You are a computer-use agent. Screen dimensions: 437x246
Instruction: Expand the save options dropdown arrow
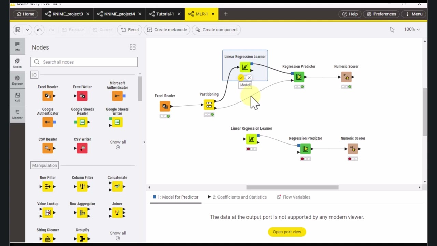pyautogui.click(x=27, y=30)
